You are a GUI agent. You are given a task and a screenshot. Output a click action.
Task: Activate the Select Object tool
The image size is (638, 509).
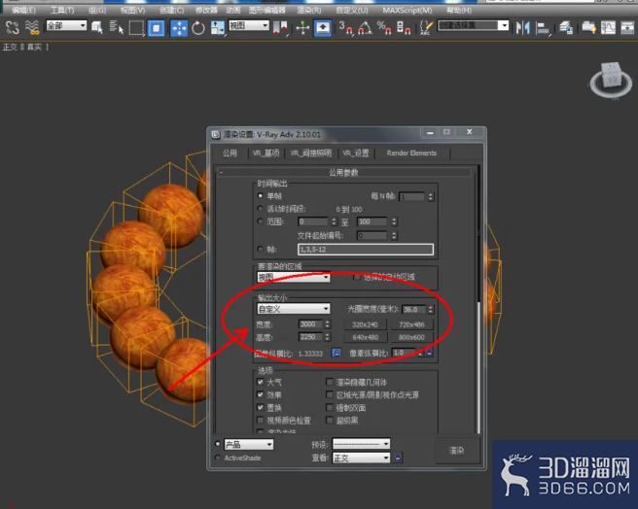(97, 27)
